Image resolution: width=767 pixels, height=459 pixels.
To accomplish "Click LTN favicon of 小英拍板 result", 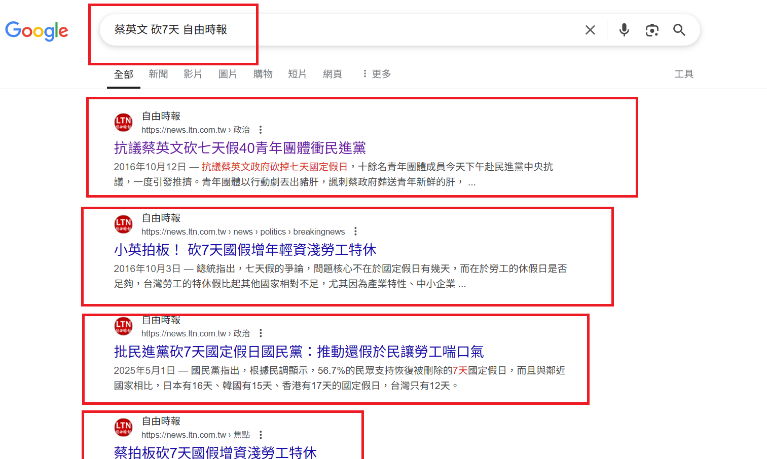I will coord(123,224).
